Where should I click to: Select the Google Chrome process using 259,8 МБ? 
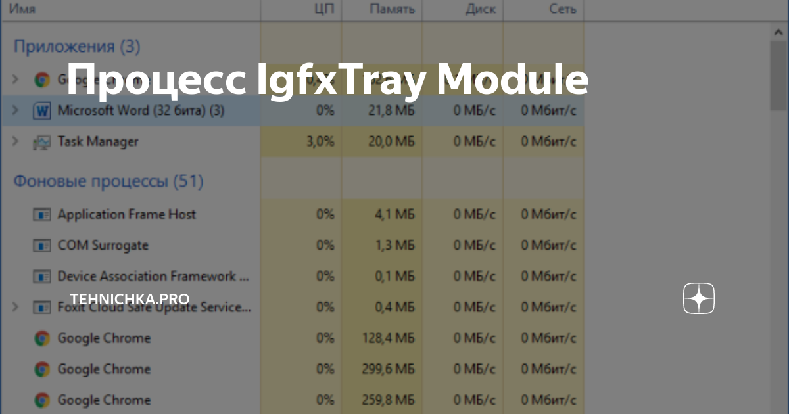(x=104, y=400)
